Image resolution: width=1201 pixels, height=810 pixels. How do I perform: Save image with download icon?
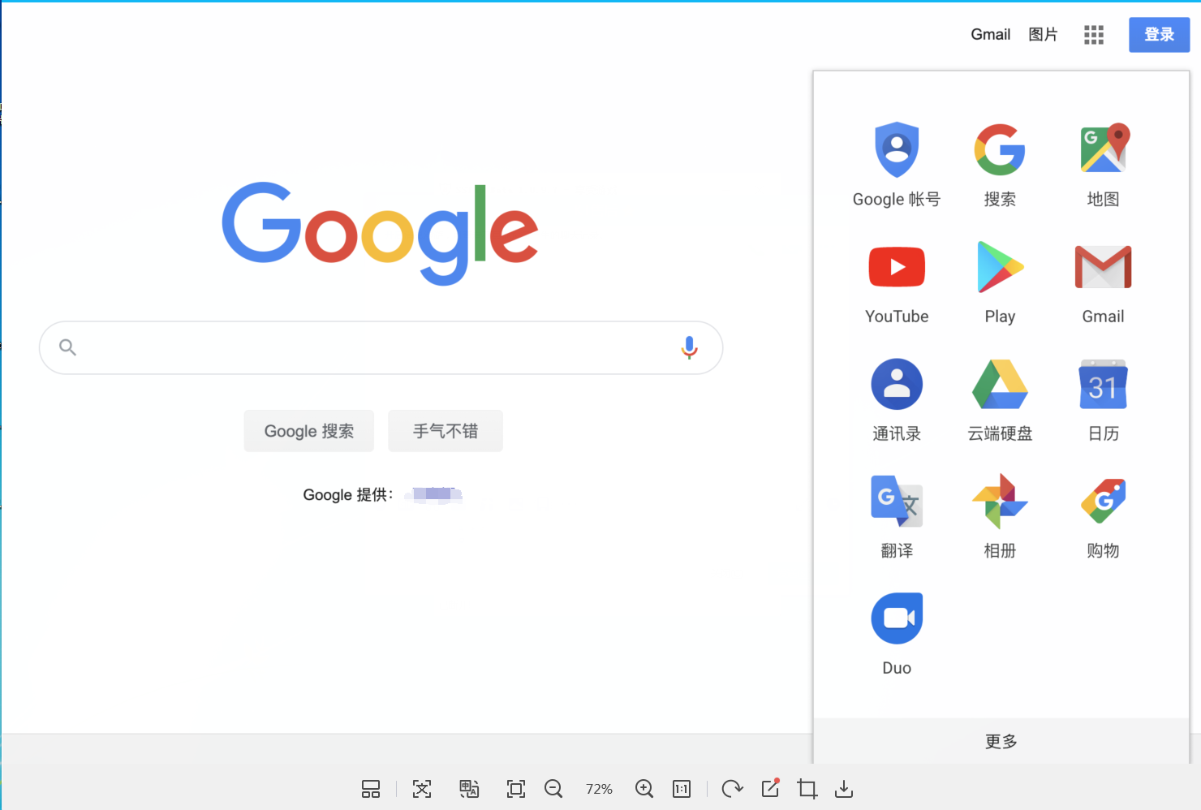coord(844,789)
